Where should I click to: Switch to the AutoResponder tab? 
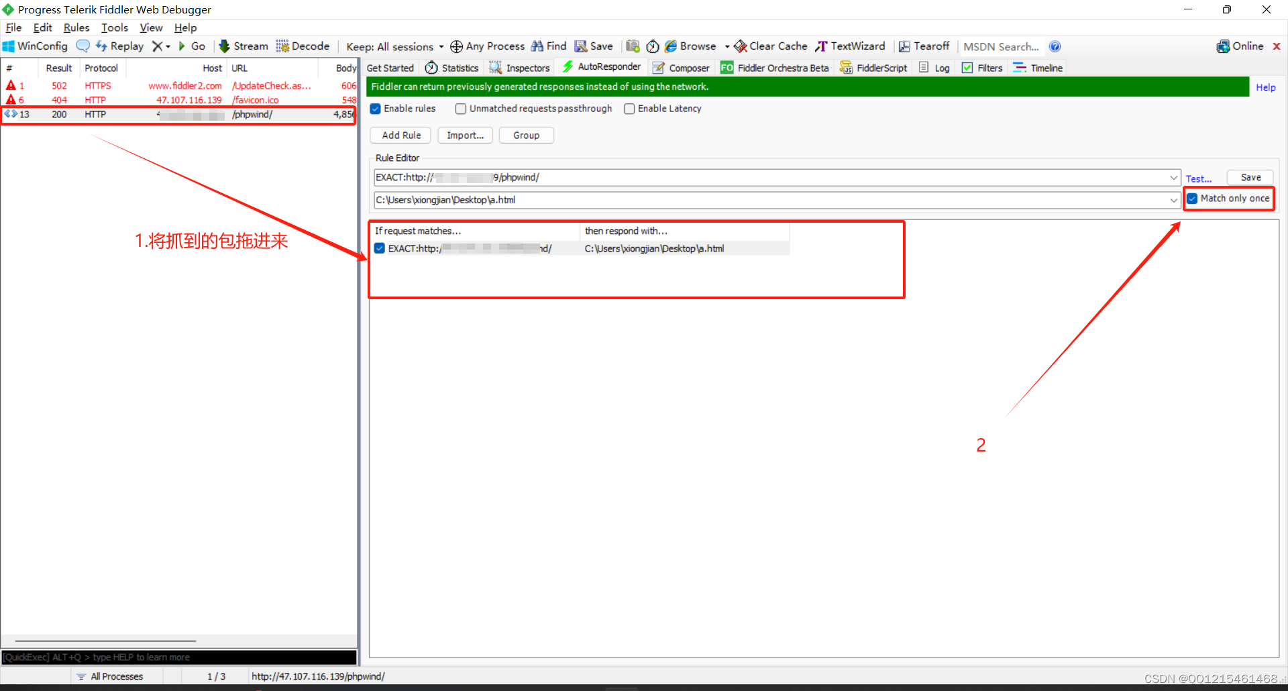point(602,67)
